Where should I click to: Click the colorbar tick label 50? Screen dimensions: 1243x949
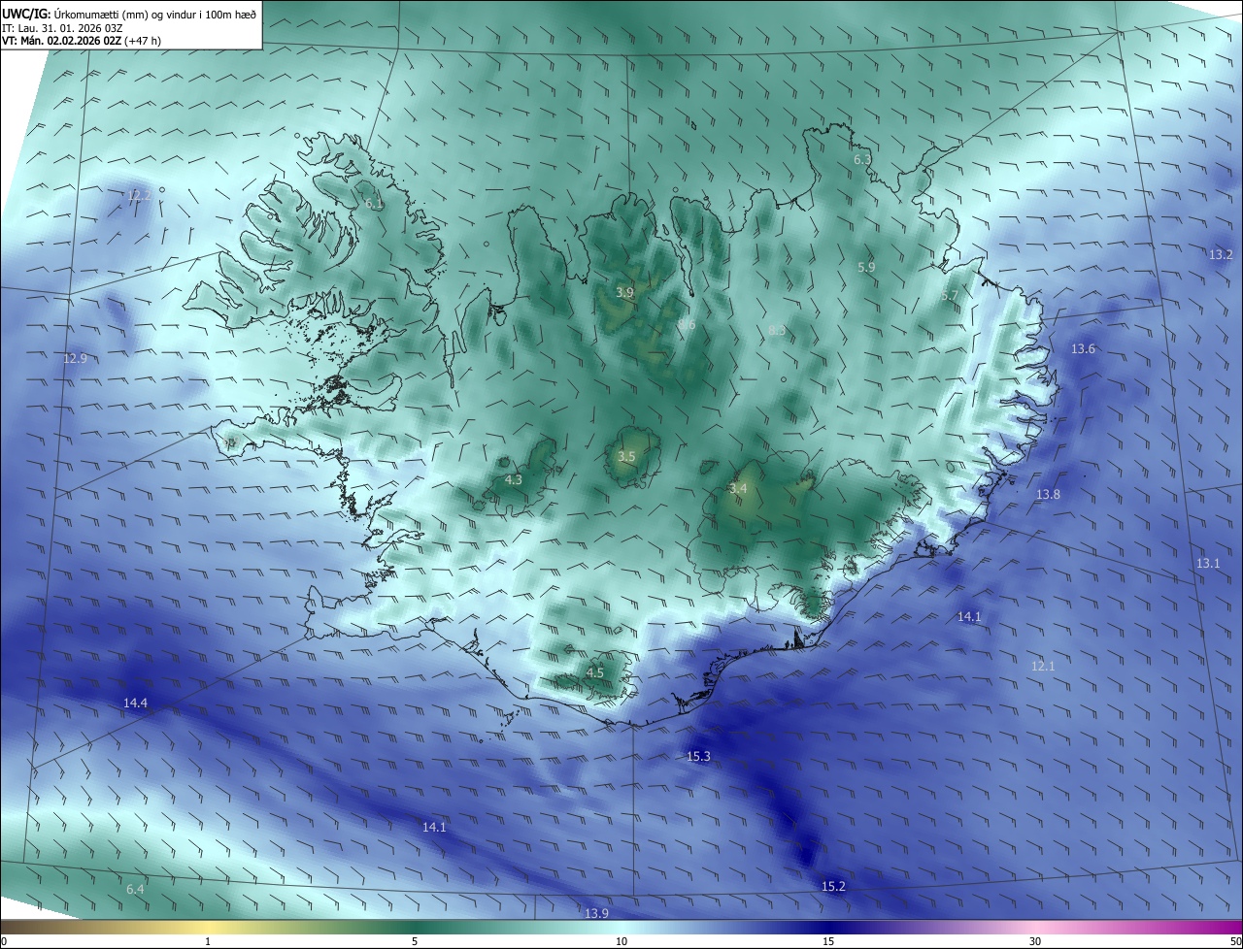coord(1235,942)
